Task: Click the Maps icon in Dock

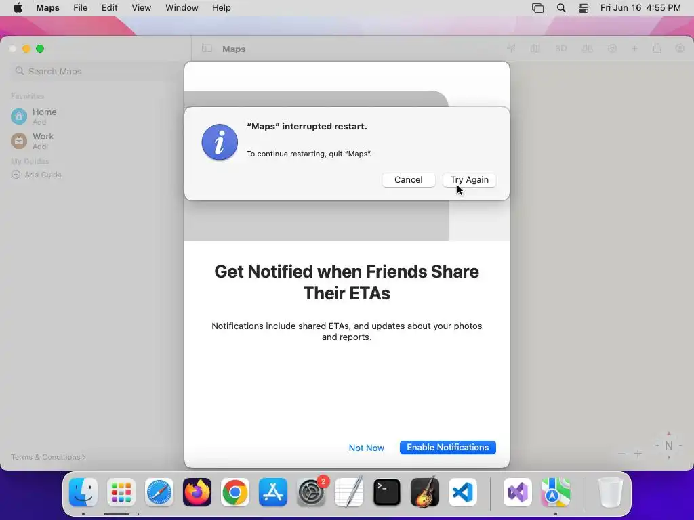Action: (556, 492)
